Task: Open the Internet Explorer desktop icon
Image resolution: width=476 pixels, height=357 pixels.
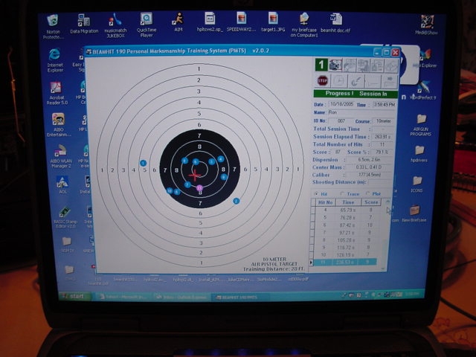Action: pos(55,60)
